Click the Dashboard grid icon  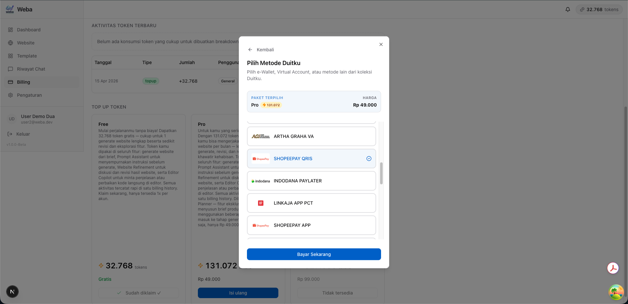coord(10,30)
